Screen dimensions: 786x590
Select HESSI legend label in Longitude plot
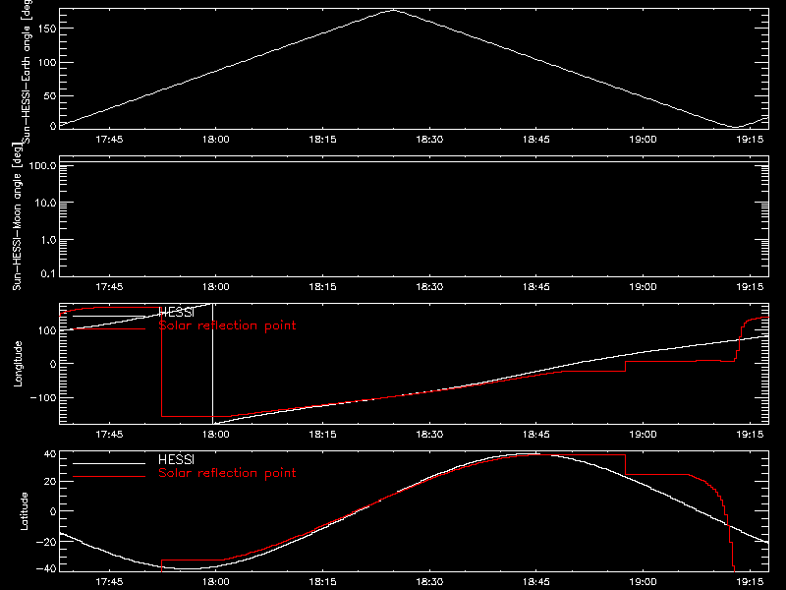point(176,313)
